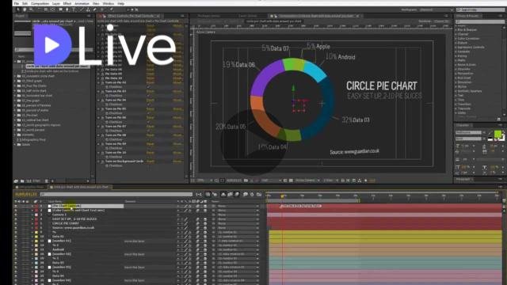This screenshot has width=507, height=285.
Task: Click the current time indicator in timeline ruler
Action: pos(282,196)
